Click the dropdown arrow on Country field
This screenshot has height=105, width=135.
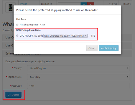click(128, 68)
